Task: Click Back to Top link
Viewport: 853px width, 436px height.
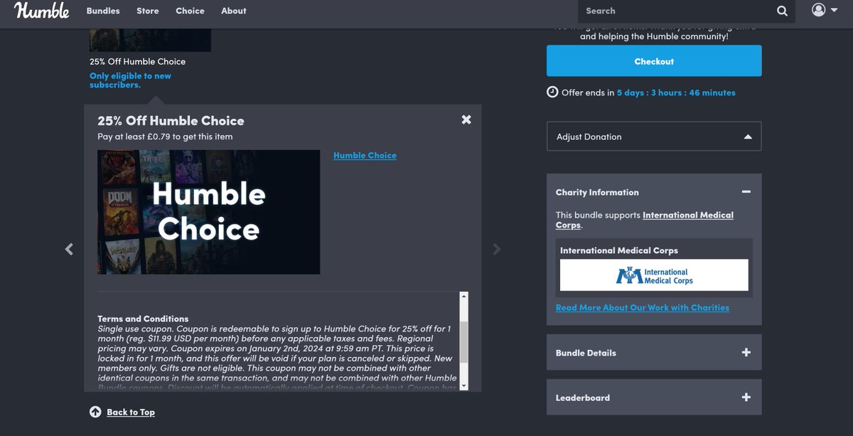Action: [131, 412]
